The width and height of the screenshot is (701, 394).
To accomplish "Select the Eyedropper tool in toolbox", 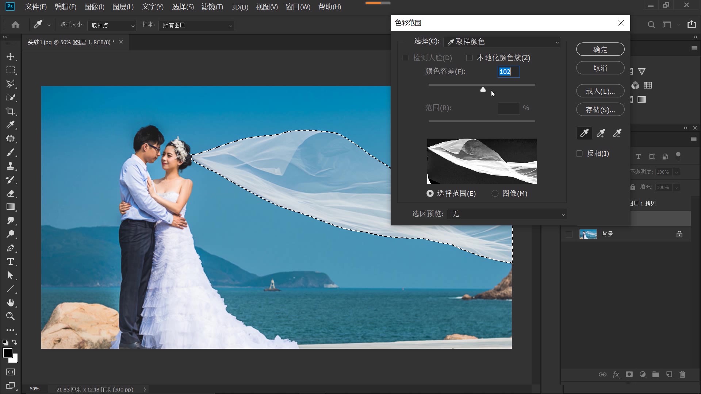I will [11, 125].
